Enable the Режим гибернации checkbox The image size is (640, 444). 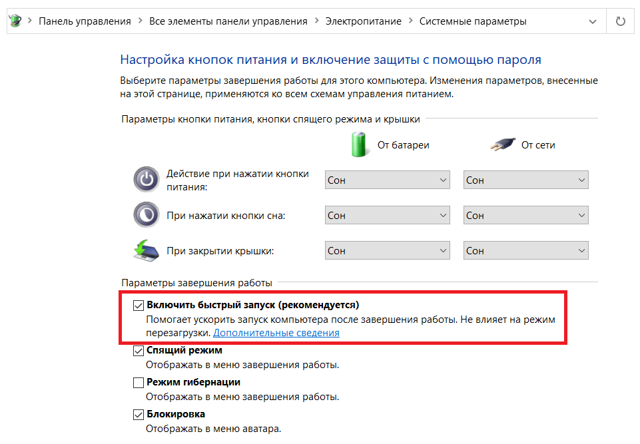(139, 382)
